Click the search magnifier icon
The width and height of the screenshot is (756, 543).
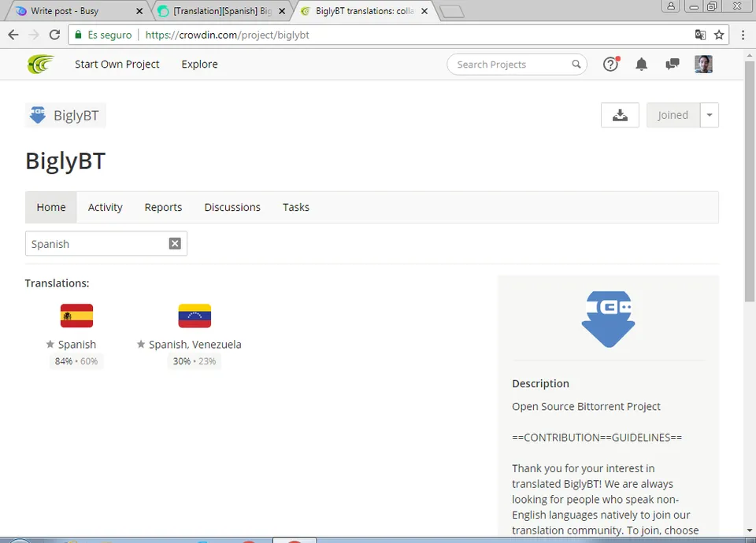(x=576, y=64)
